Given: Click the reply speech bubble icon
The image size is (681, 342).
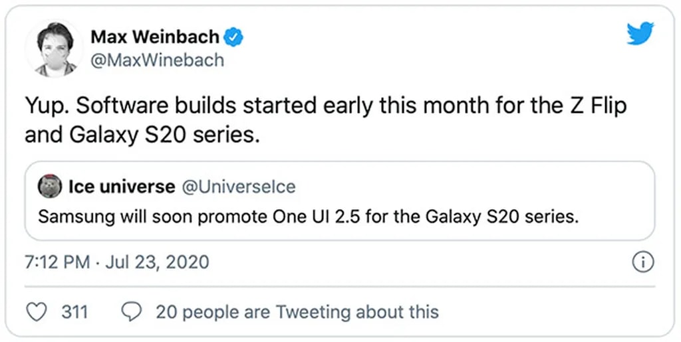Looking at the screenshot, I should click(x=133, y=311).
